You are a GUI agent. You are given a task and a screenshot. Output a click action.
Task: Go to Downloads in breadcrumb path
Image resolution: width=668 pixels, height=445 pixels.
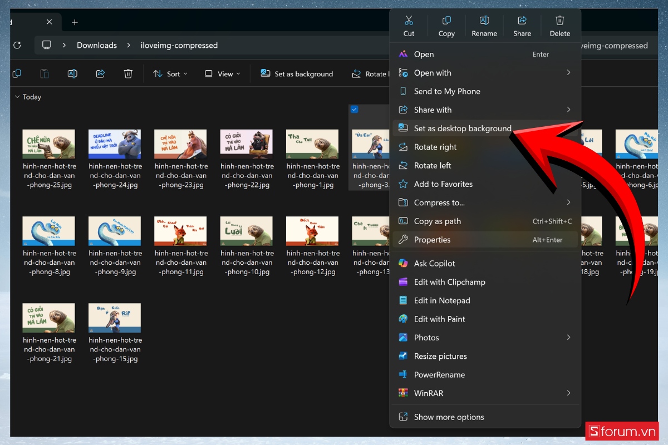97,45
